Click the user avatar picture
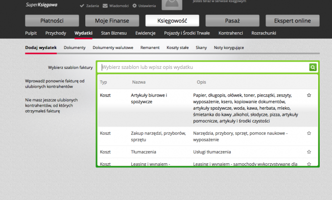Screen dimensions: 332x200 click(172, 5)
